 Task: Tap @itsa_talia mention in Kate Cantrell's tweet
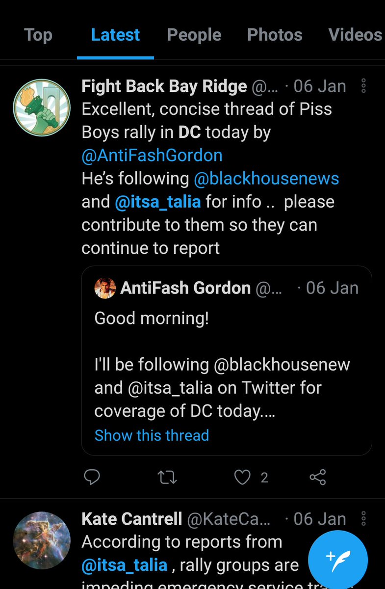click(125, 565)
